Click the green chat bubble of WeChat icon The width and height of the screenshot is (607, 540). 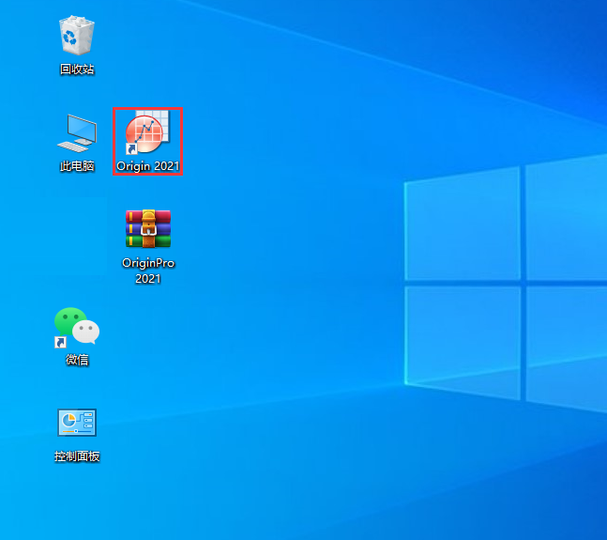[68, 321]
